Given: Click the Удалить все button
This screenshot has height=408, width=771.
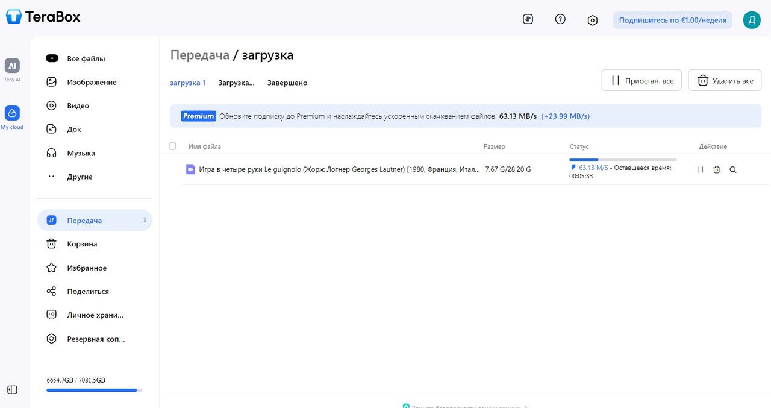Looking at the screenshot, I should tap(725, 80).
